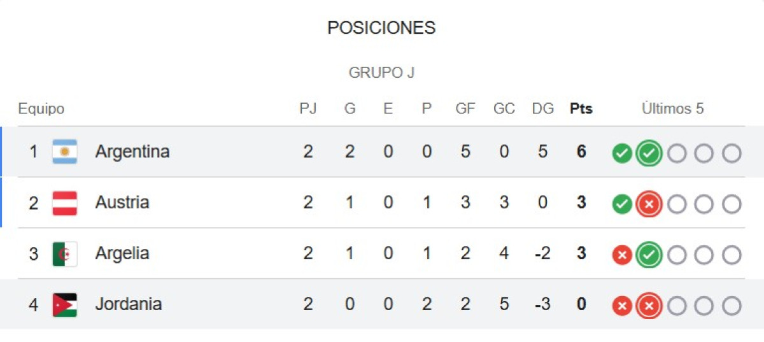This screenshot has height=342, width=764.
Task: Click the Argelia flag icon
Action: pyautogui.click(x=64, y=253)
